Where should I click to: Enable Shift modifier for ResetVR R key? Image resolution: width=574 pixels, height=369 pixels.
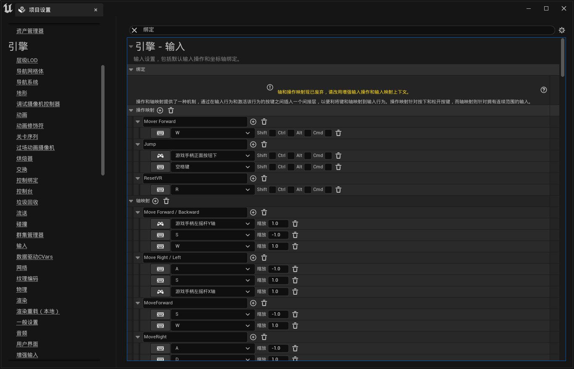point(273,190)
